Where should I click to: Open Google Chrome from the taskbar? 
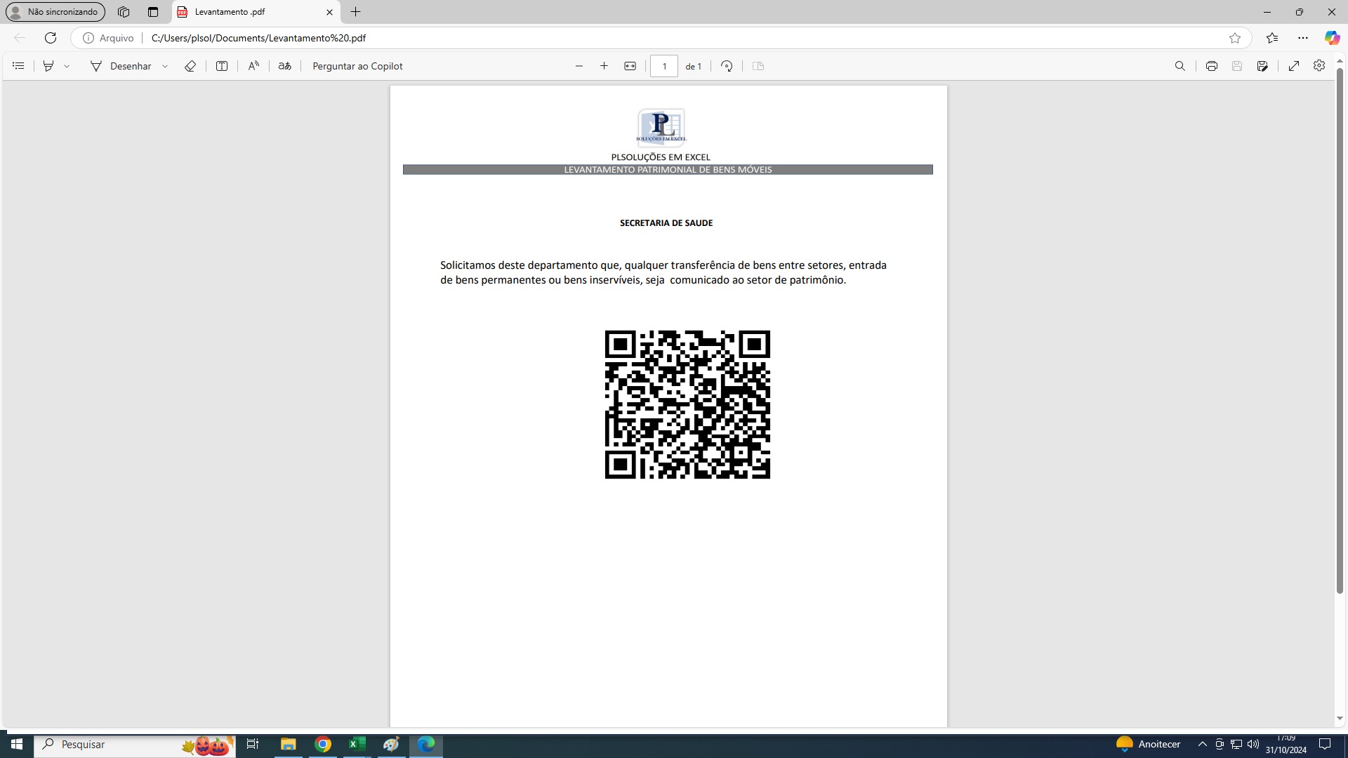click(x=323, y=745)
